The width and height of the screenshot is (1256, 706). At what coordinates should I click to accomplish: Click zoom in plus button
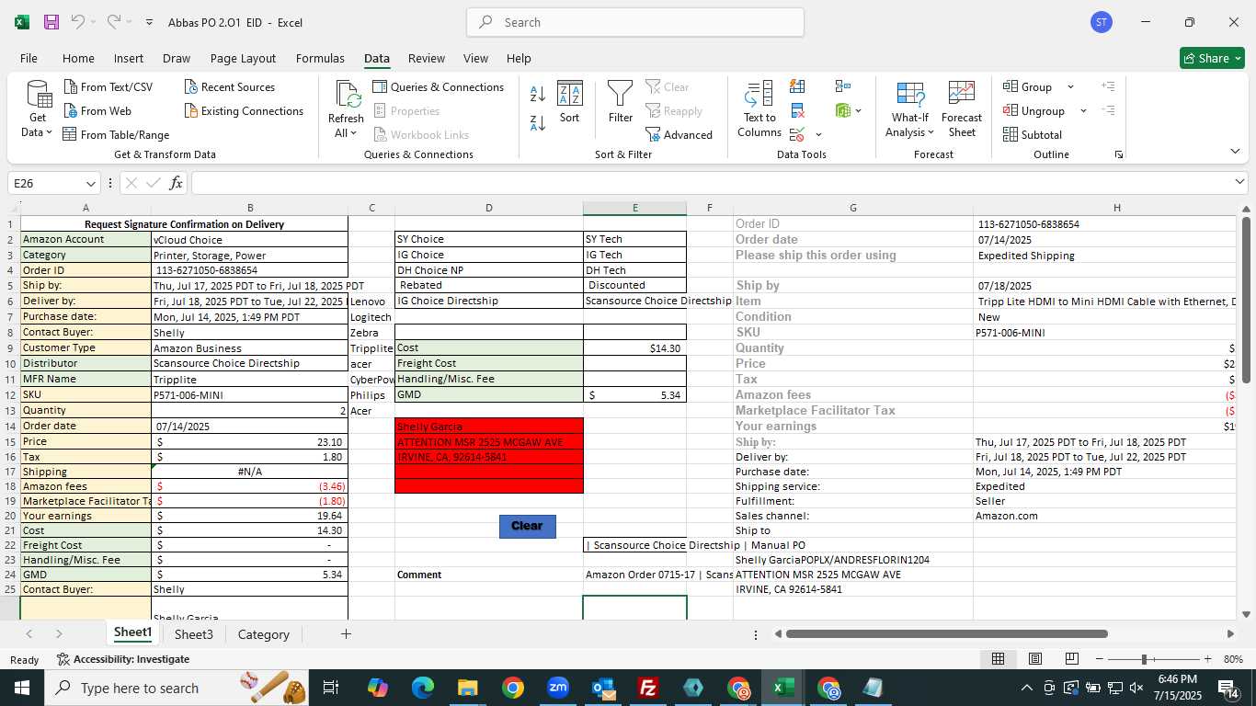(1207, 659)
